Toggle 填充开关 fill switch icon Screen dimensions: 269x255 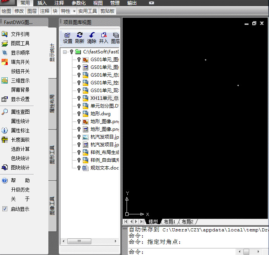click(5, 62)
